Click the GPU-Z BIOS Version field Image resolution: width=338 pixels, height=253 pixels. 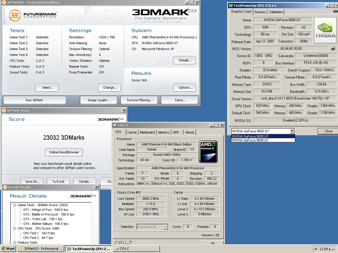click(x=291, y=49)
